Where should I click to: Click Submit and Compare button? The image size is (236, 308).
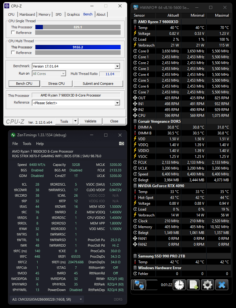pyautogui.click(x=98, y=84)
